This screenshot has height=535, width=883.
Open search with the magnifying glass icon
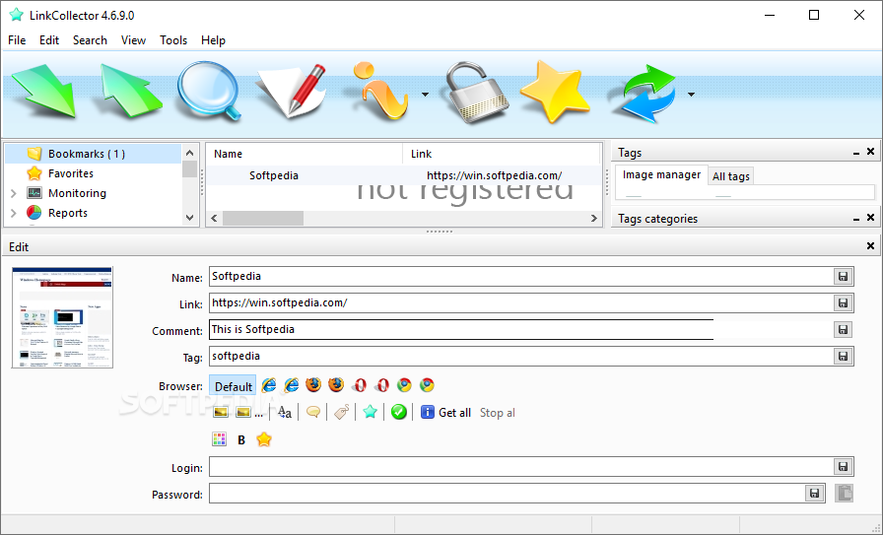tap(209, 92)
